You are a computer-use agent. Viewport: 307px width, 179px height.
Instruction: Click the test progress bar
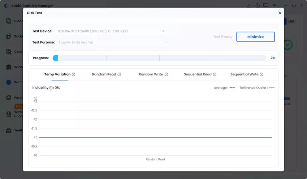click(160, 58)
